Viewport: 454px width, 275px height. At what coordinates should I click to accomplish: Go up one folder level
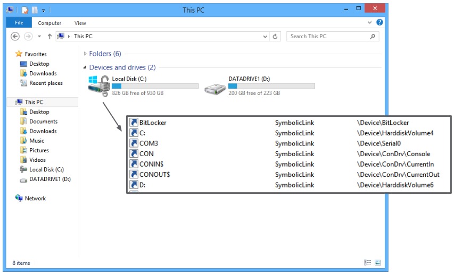[49, 37]
